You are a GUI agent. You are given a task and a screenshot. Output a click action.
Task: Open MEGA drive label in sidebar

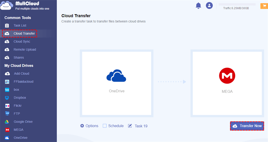(x=18, y=130)
